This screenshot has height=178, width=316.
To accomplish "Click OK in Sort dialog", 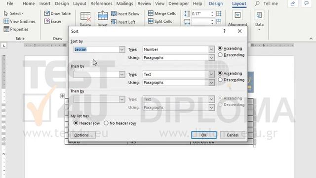I will (x=204, y=135).
